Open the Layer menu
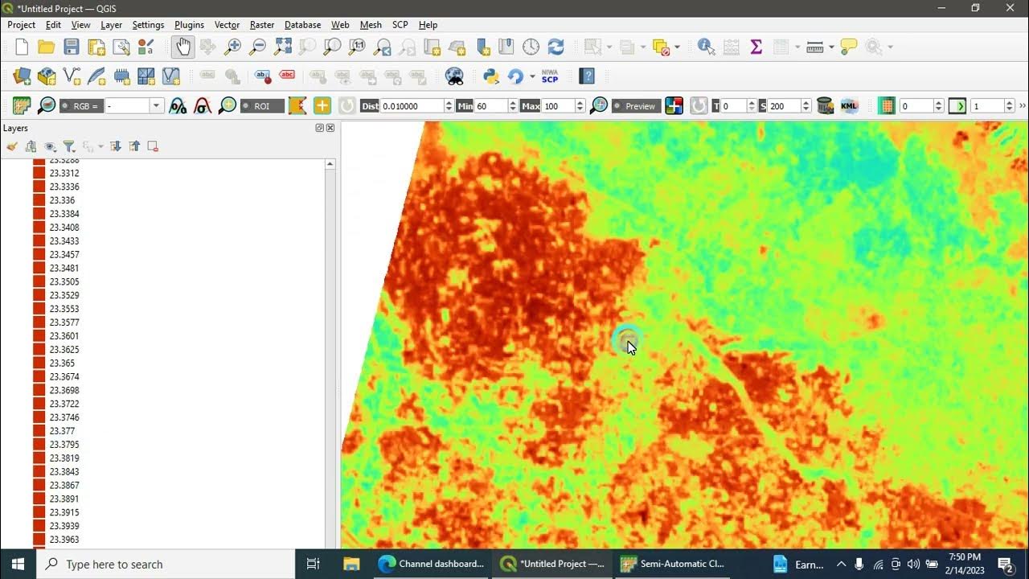The image size is (1029, 579). click(x=111, y=25)
